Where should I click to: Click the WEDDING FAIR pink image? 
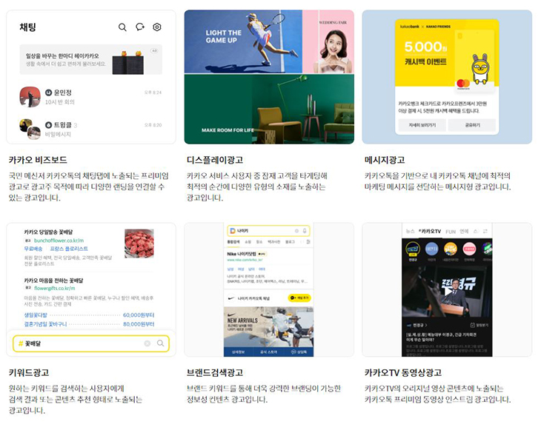(x=328, y=41)
